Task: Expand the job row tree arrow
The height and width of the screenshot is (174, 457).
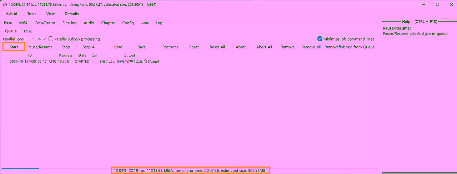Action: pyautogui.click(x=6, y=61)
